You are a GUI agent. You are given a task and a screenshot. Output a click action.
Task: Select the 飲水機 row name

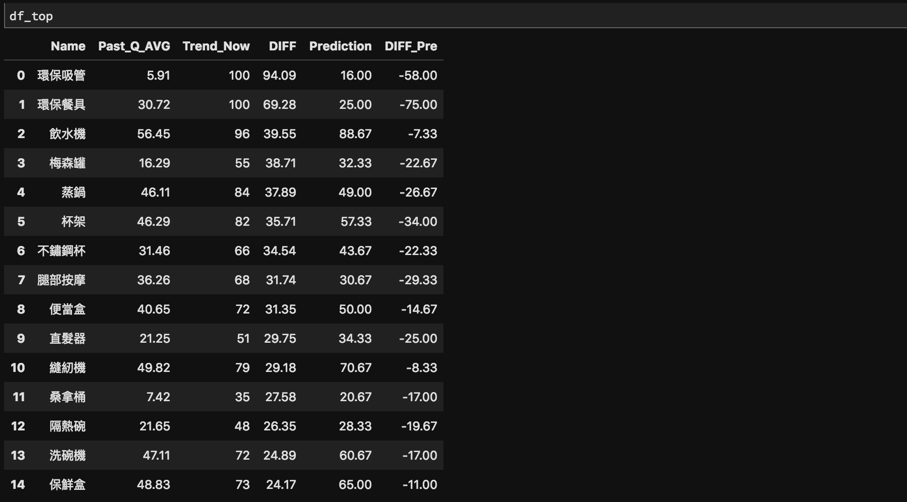68,134
